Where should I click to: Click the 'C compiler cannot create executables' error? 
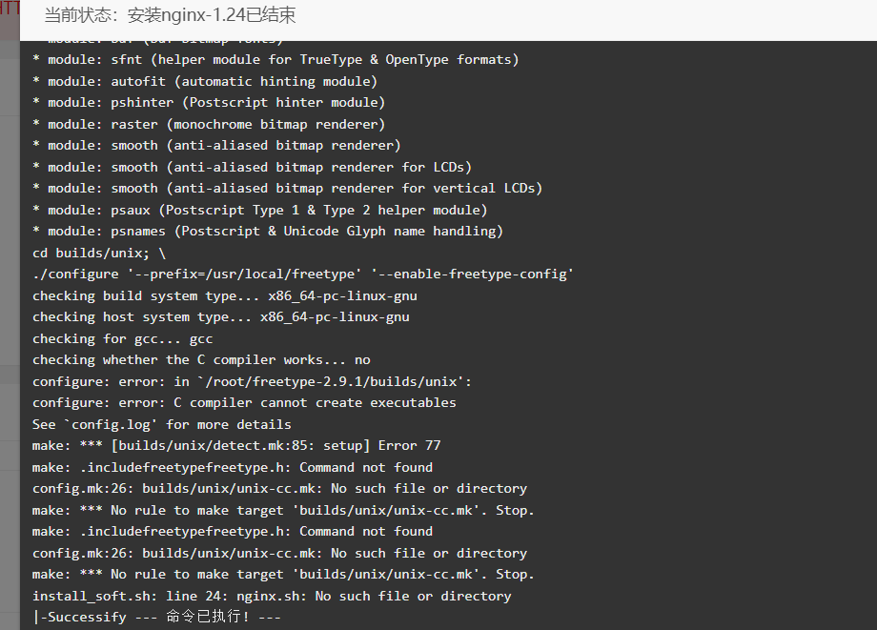pyautogui.click(x=244, y=403)
